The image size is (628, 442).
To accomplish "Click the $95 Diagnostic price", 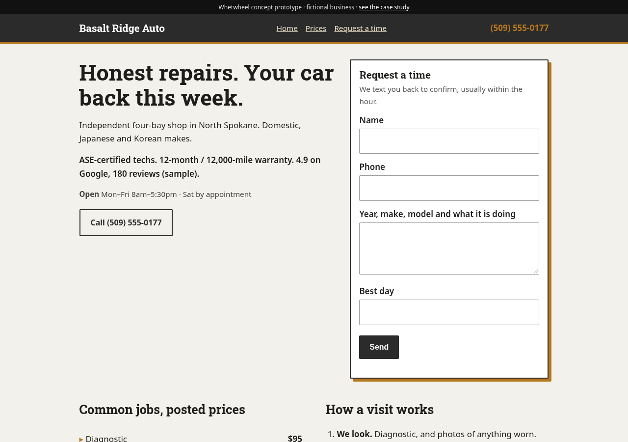I will (x=295, y=438).
